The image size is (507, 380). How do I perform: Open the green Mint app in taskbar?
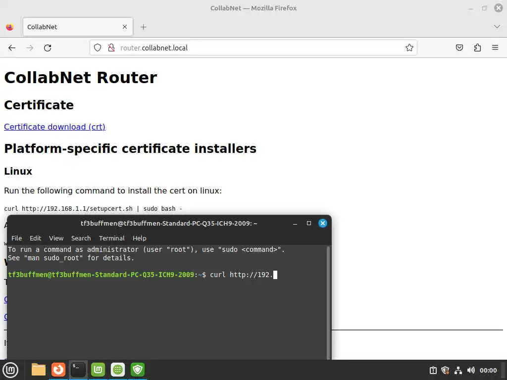[x=98, y=370]
